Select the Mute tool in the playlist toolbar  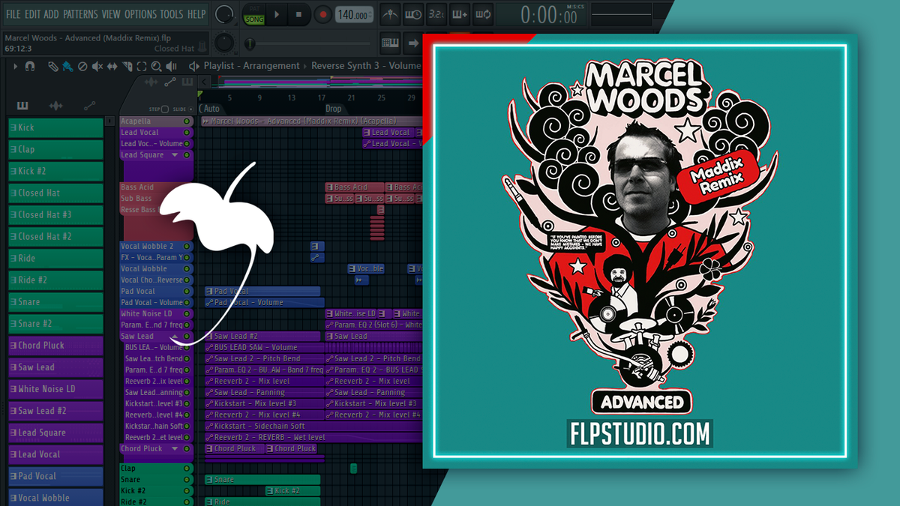click(x=97, y=66)
